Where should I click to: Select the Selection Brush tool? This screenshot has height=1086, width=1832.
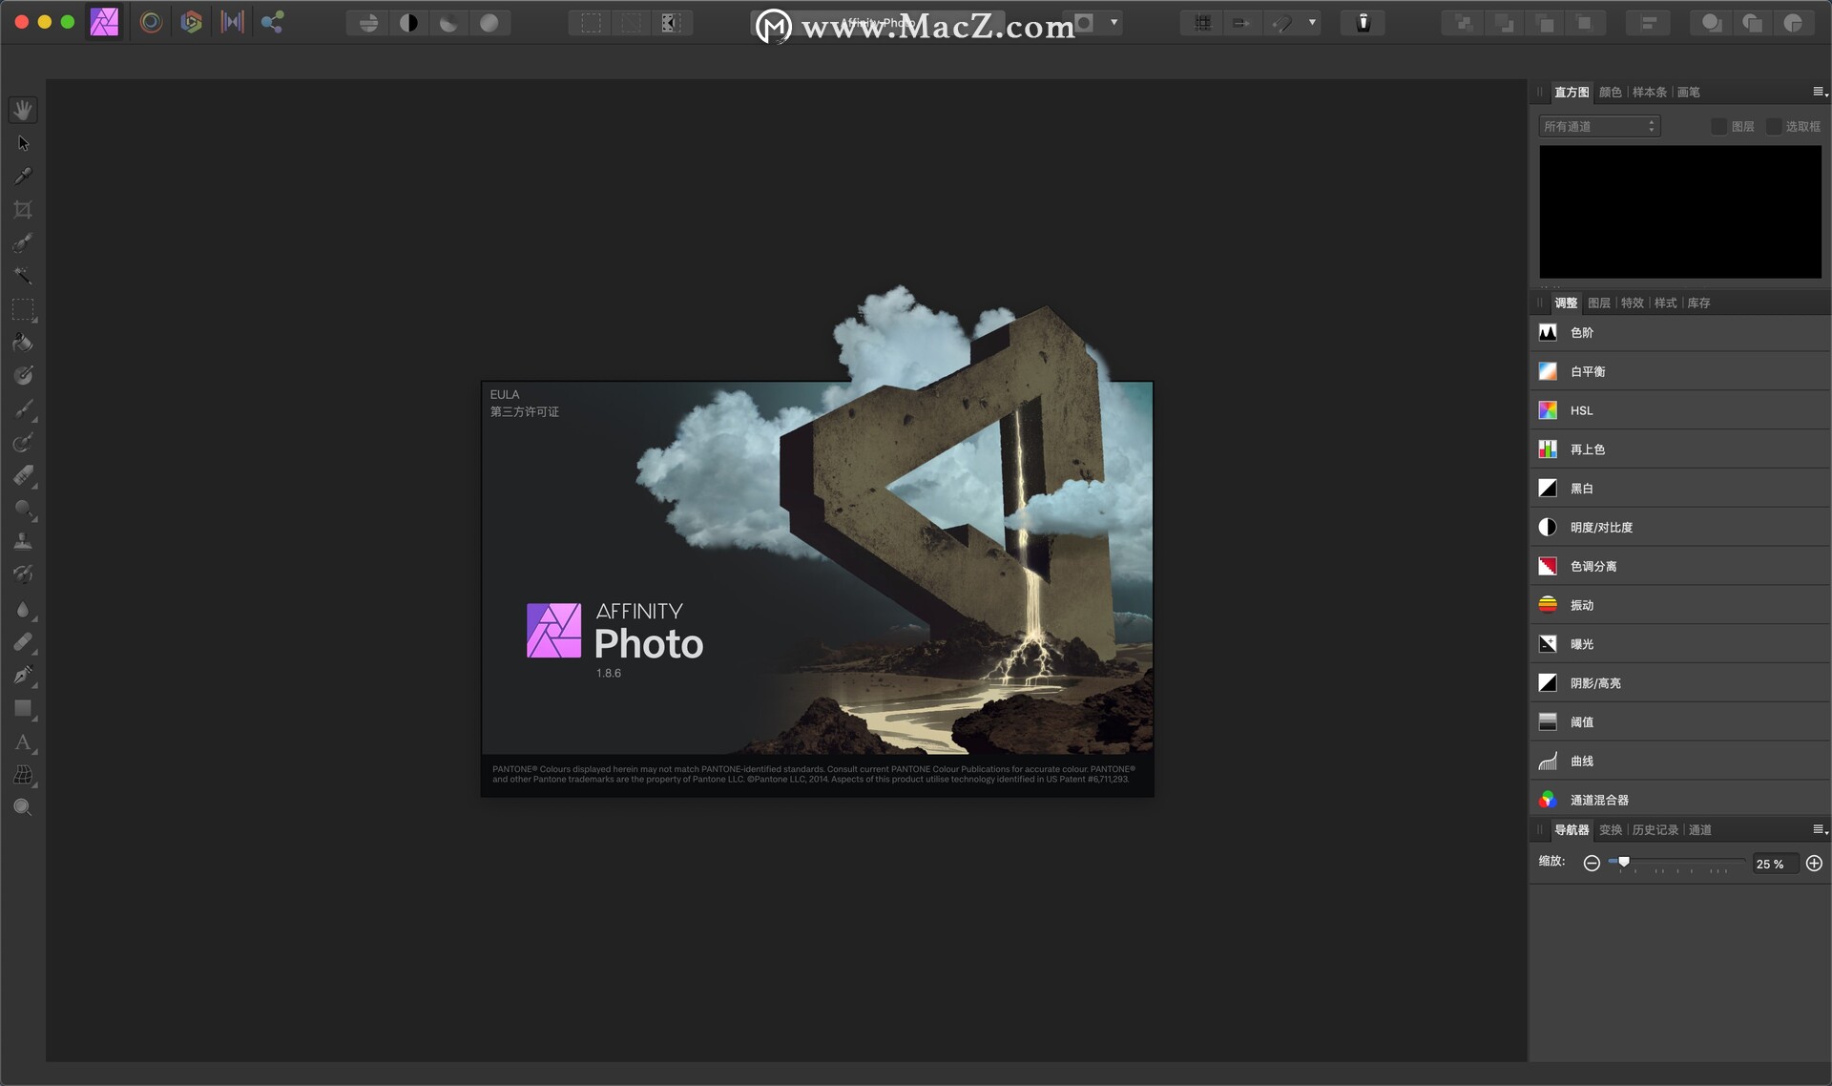point(23,242)
